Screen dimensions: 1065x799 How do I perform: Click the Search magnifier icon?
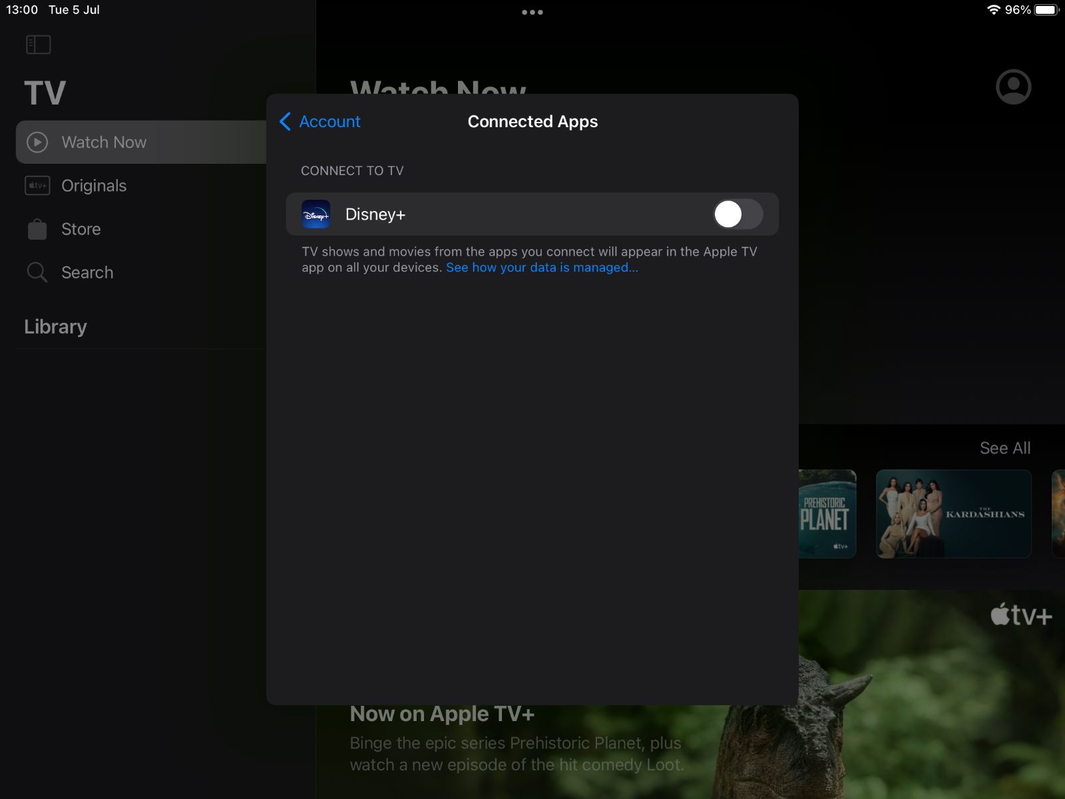[x=37, y=272]
